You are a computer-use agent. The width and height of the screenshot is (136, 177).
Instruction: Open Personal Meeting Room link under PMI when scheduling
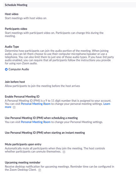click(36, 122)
